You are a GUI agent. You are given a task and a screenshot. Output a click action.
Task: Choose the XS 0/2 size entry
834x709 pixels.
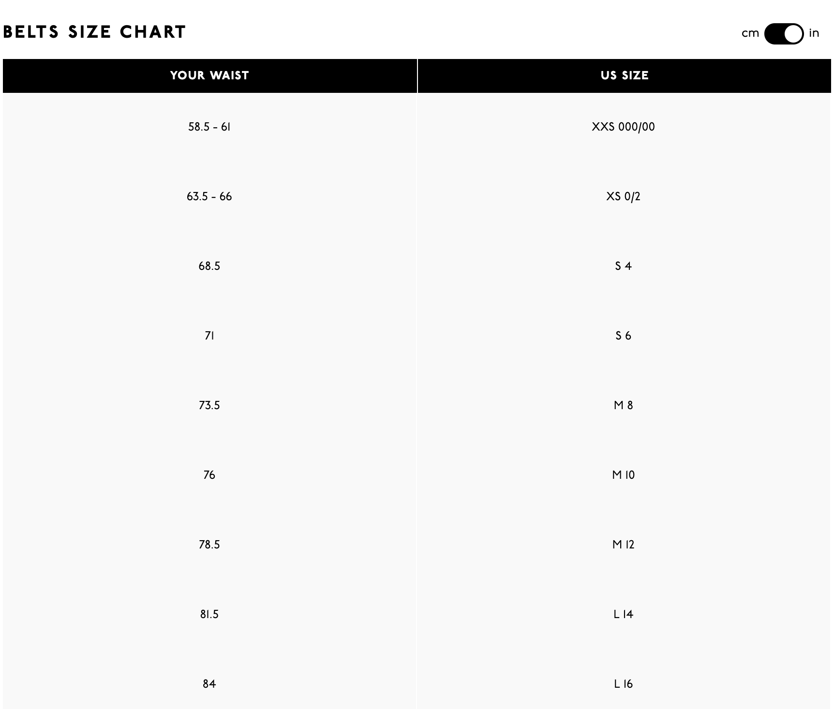click(x=623, y=196)
